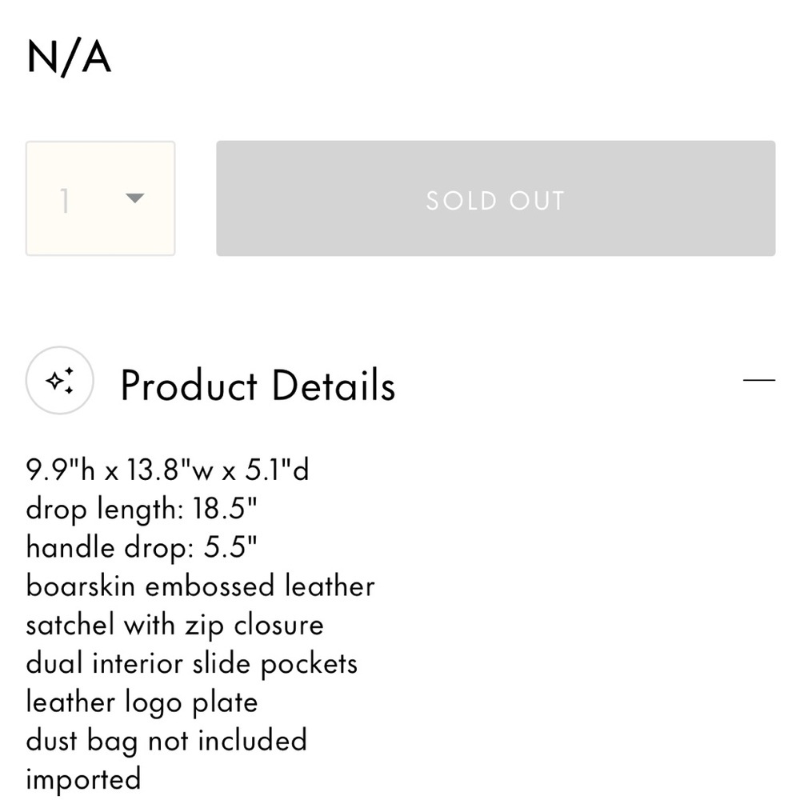Image resolution: width=800 pixels, height=800 pixels.
Task: Click the drop length 18.5" line
Action: point(142,509)
